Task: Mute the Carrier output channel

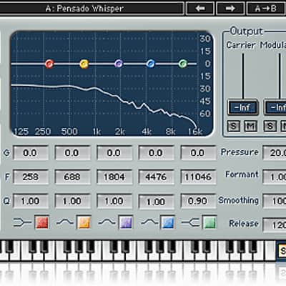Action: 250,126
